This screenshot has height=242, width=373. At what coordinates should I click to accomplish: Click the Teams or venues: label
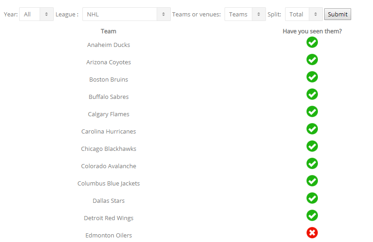pyautogui.click(x=196, y=14)
